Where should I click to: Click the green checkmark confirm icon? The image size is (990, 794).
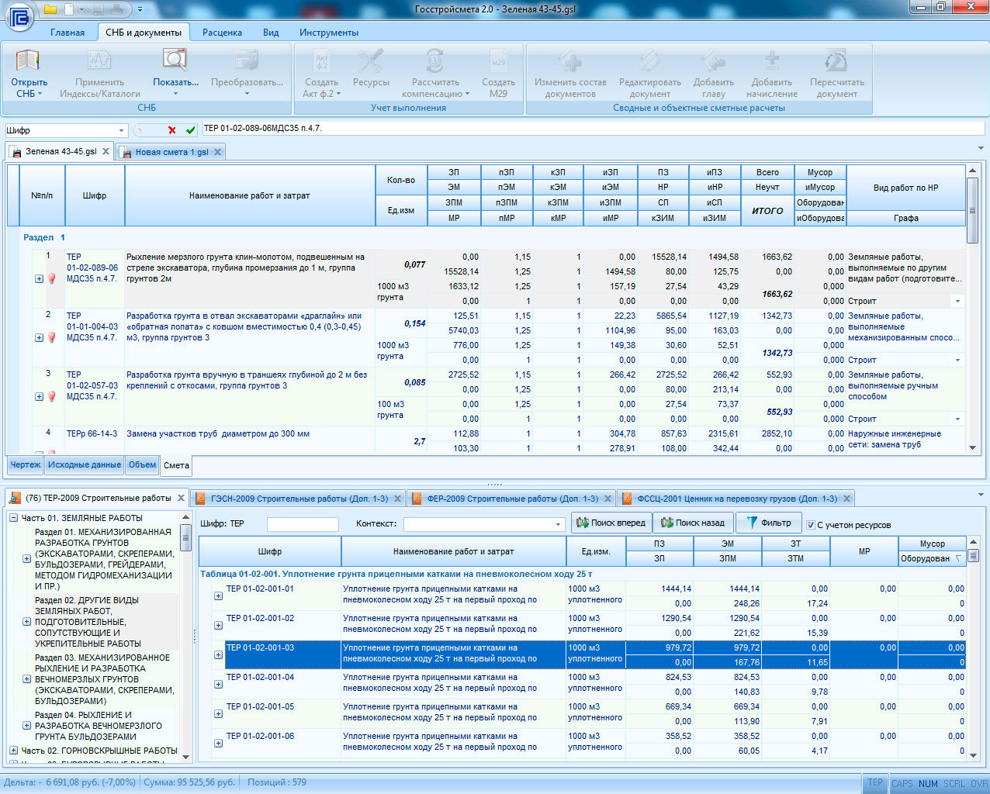(191, 130)
